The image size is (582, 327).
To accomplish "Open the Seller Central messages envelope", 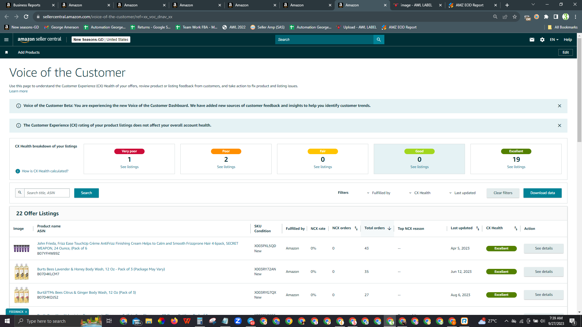I will click(532, 40).
